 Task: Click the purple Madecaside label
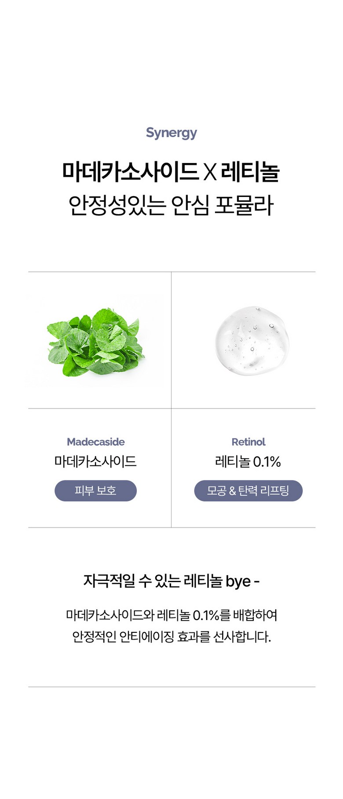point(95,442)
